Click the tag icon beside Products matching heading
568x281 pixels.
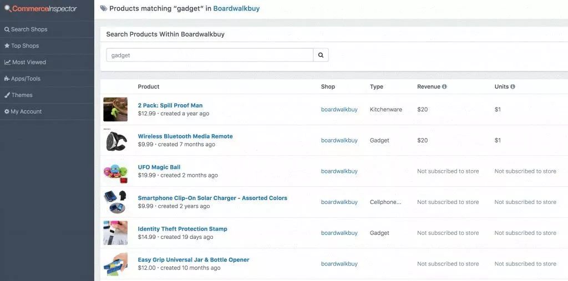point(104,9)
